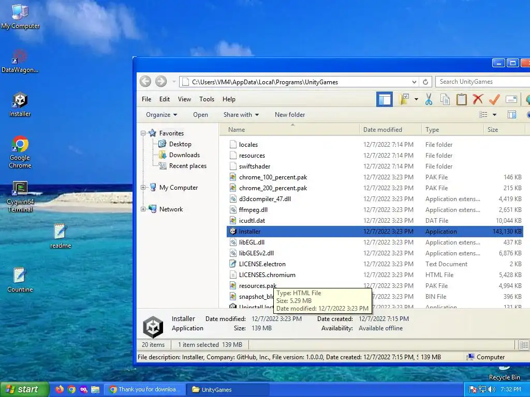Viewport: 530px width, 397px height.
Task: Click the Start button
Action: click(x=24, y=389)
